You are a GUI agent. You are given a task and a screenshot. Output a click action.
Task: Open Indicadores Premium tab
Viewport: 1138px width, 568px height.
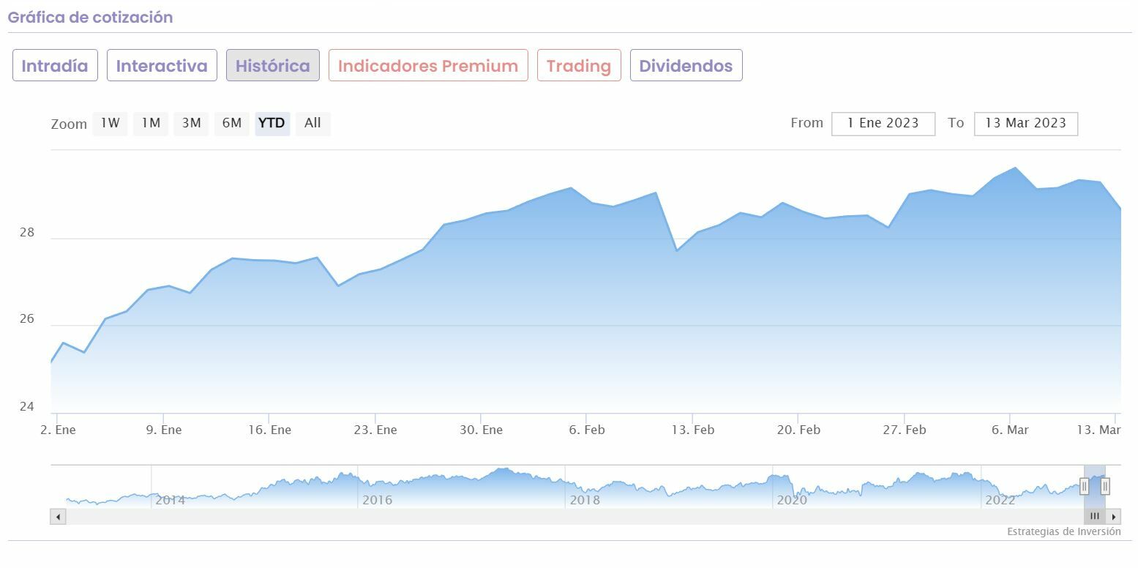coord(428,66)
